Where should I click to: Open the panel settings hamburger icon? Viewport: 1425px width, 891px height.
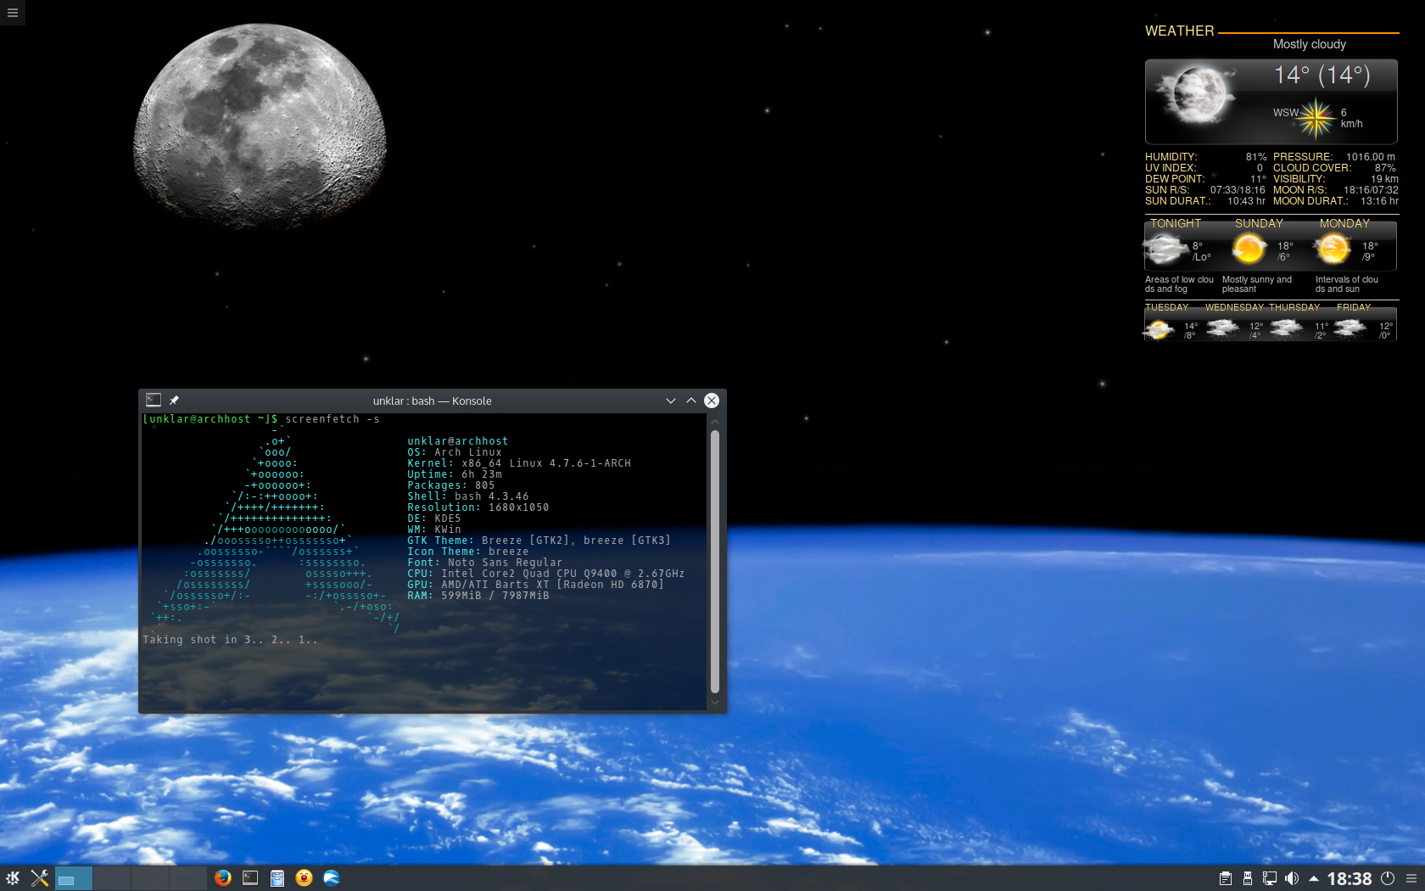point(1411,878)
